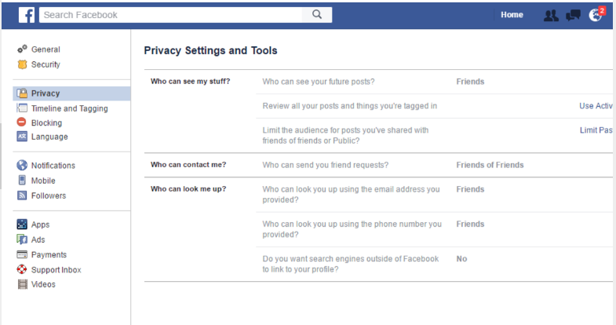The image size is (616, 325).
Task: Open Blocking settings
Action: point(47,123)
